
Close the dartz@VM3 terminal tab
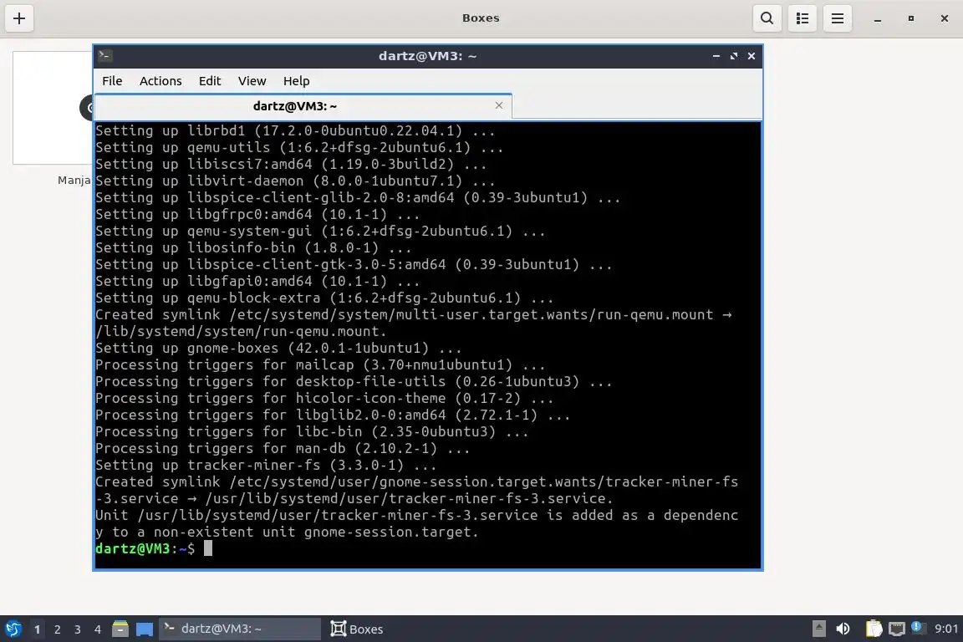click(x=499, y=105)
